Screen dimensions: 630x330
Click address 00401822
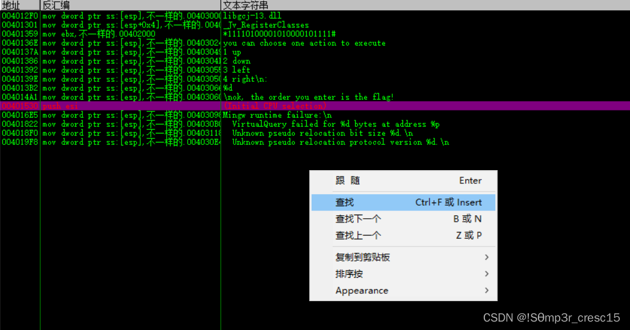[x=20, y=124]
